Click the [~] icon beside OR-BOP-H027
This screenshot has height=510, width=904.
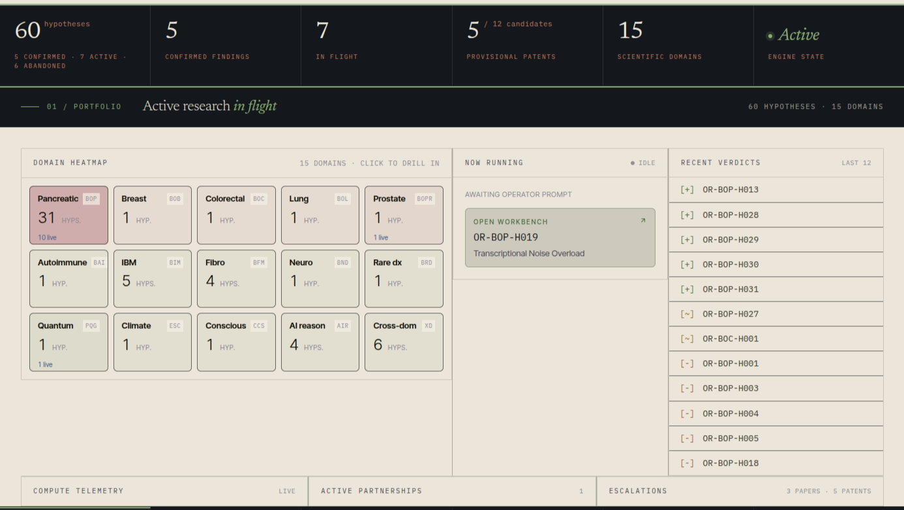pos(687,314)
